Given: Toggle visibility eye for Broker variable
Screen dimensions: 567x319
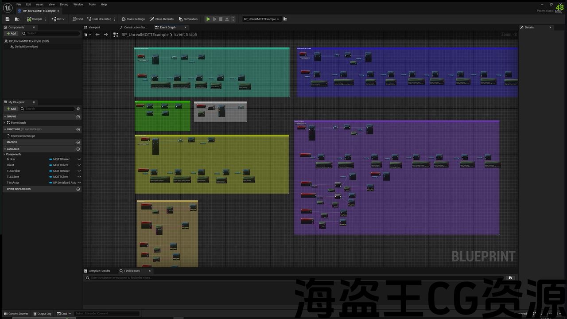Looking at the screenshot, I should pos(79,159).
